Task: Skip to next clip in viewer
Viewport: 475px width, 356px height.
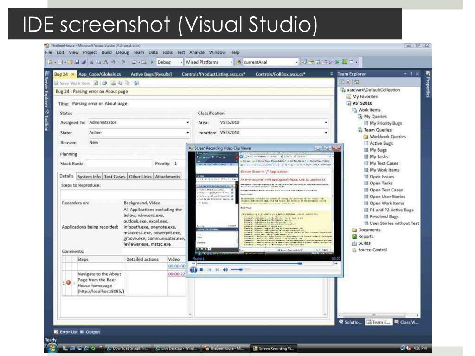Action: (x=217, y=269)
